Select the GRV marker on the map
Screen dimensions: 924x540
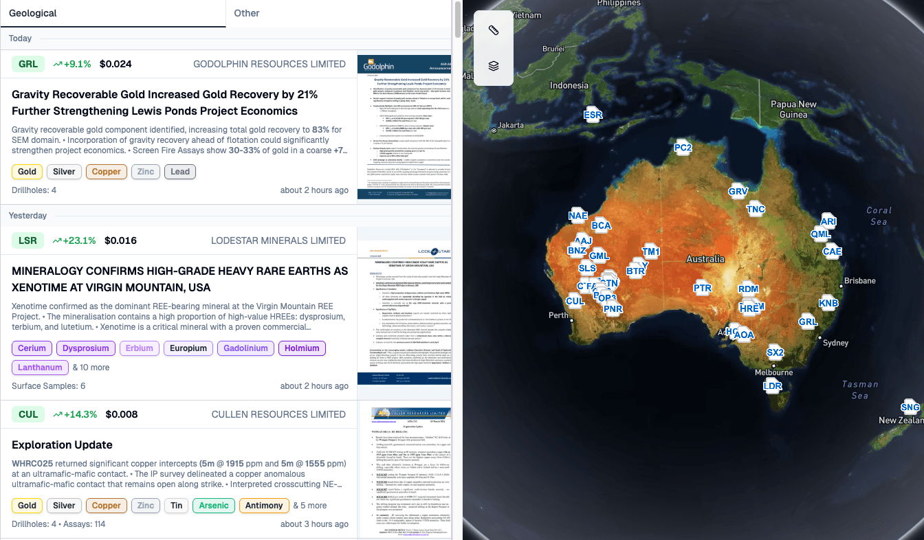point(738,191)
